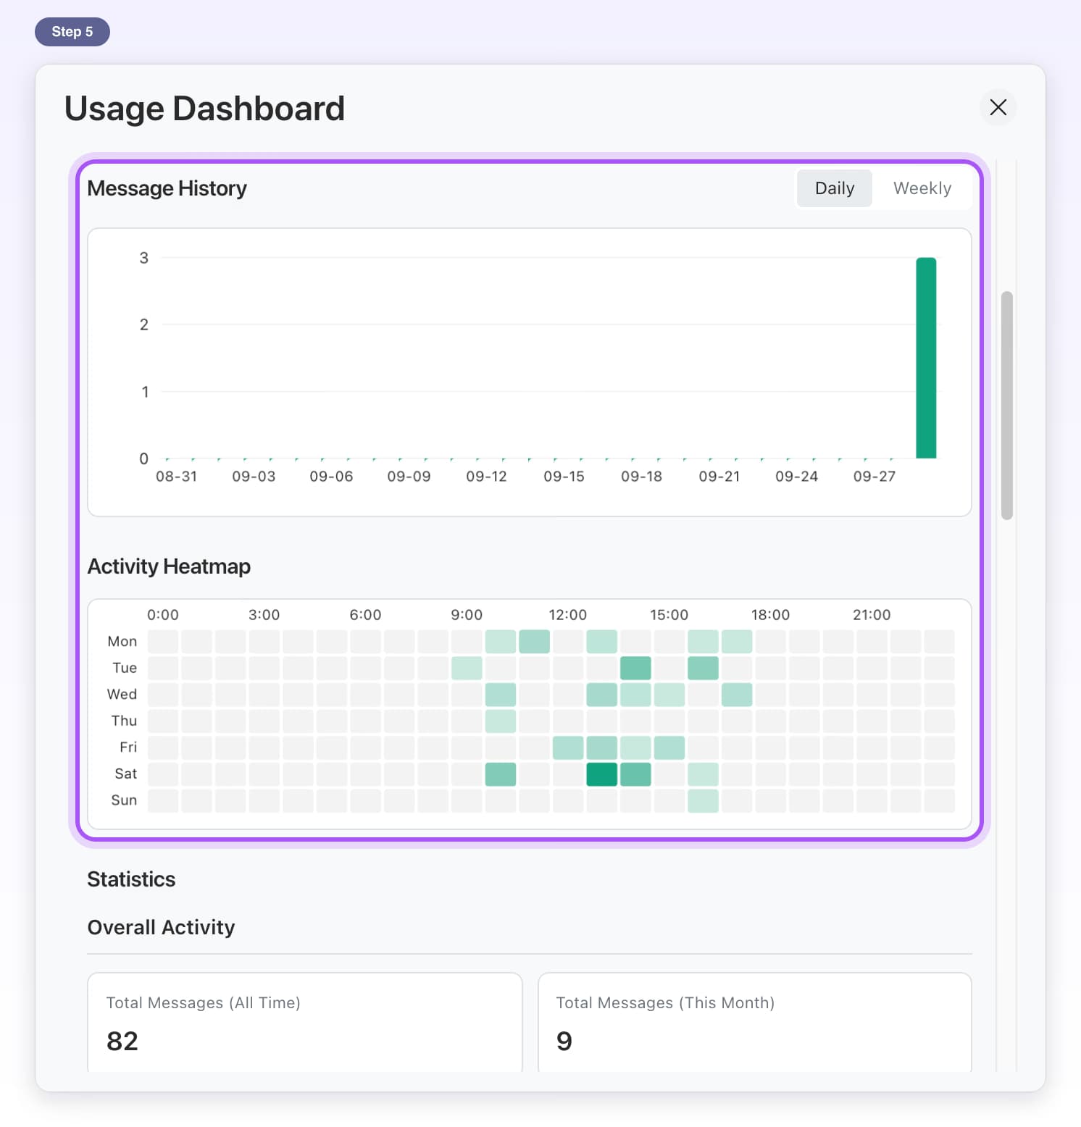Click the Statistics heading
The height and width of the screenshot is (1127, 1081).
pos(131,879)
